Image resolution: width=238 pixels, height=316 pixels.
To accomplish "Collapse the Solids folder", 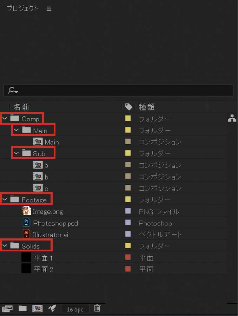I will coord(5,246).
